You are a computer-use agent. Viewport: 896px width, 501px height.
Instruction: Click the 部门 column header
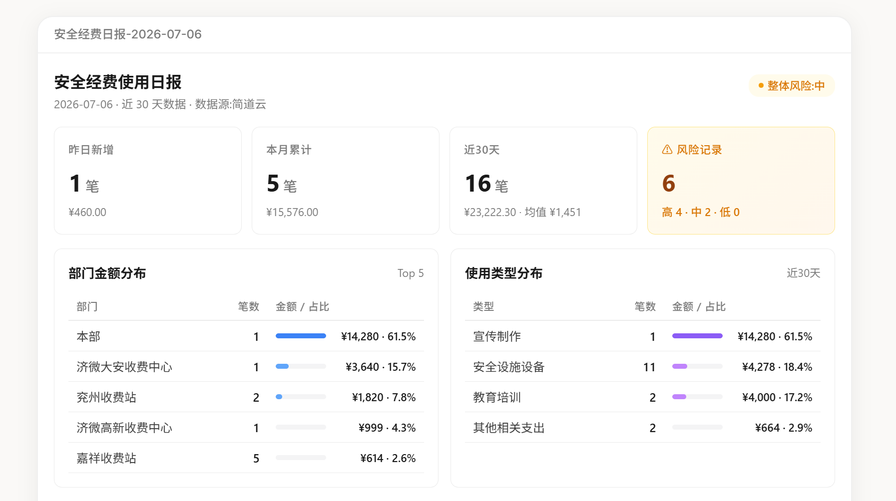click(87, 306)
